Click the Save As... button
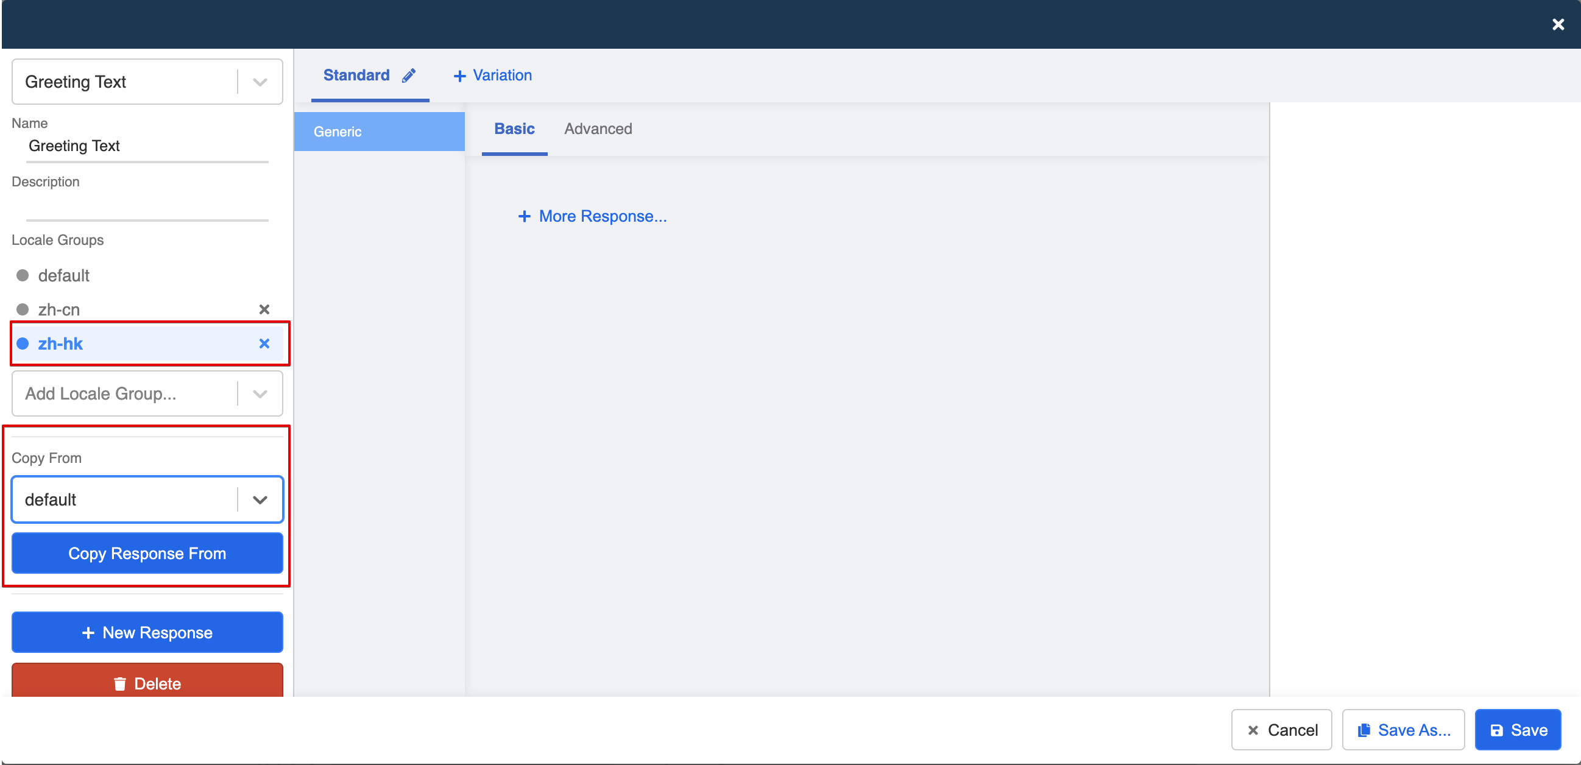This screenshot has height=765, width=1581. click(x=1404, y=730)
